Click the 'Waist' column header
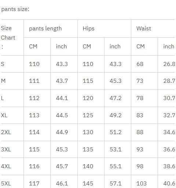The image size is (176, 188). point(144,29)
